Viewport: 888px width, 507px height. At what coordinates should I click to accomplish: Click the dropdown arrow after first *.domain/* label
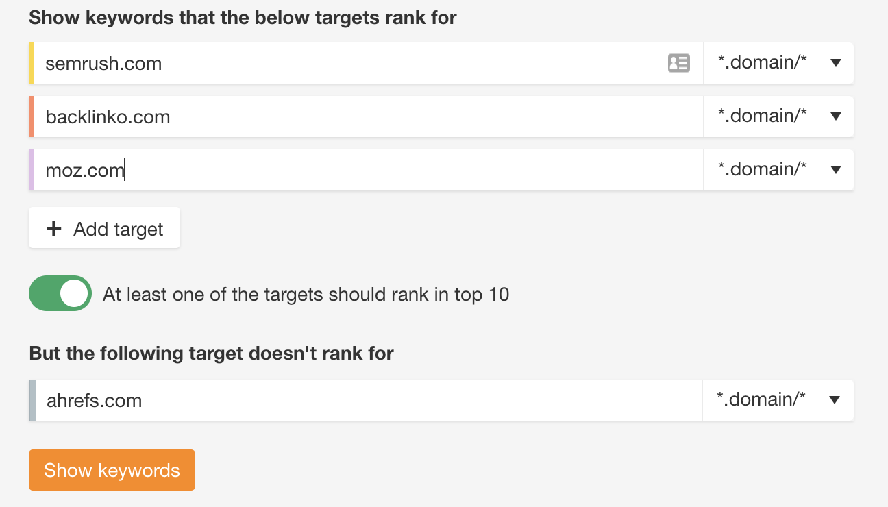click(x=835, y=63)
